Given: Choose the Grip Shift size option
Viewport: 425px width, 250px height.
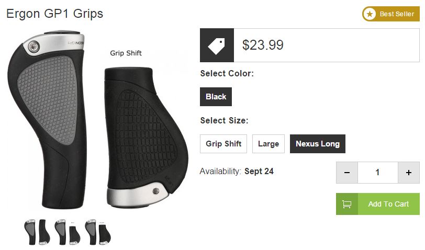Looking at the screenshot, I should tap(223, 144).
